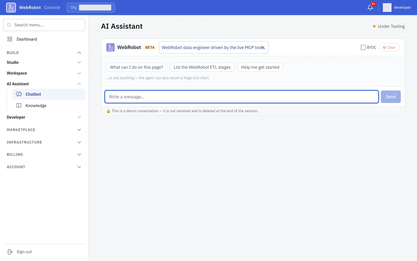417x261 pixels.
Task: Click the BETA badge
Action: point(150,48)
